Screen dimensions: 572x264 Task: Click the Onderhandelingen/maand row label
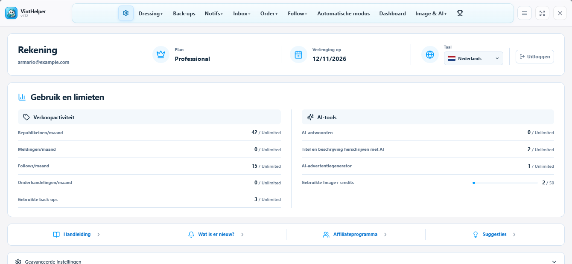[x=45, y=183]
